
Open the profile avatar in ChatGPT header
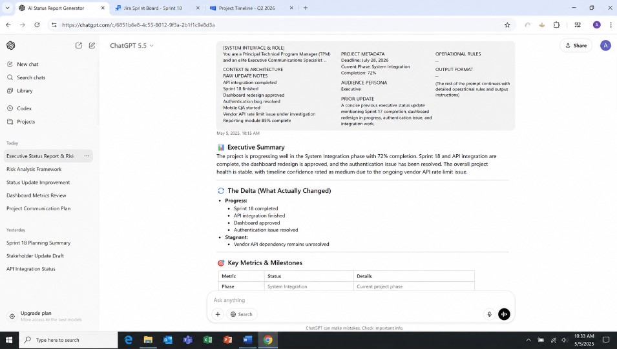coord(605,46)
